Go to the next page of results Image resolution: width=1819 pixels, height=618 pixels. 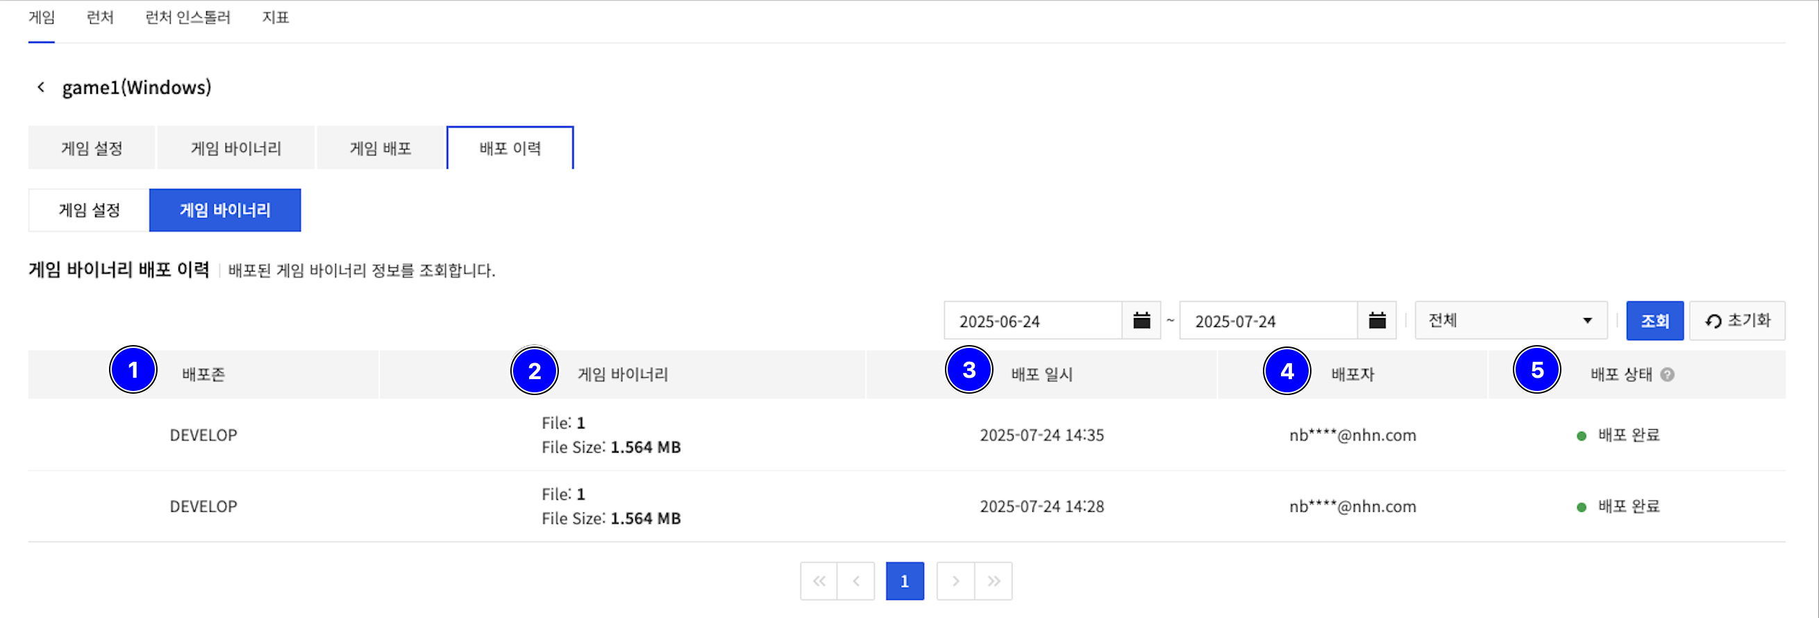(x=955, y=581)
